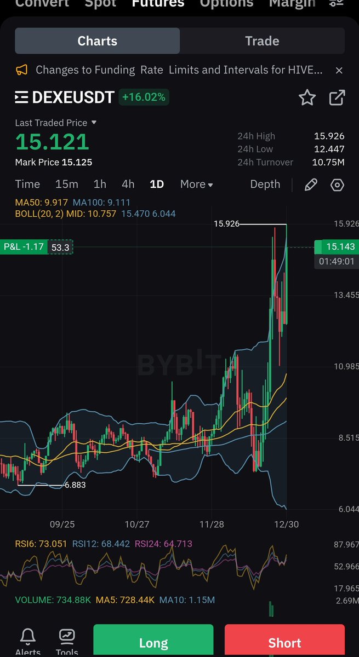Read the funding rate changes announcement

point(179,70)
